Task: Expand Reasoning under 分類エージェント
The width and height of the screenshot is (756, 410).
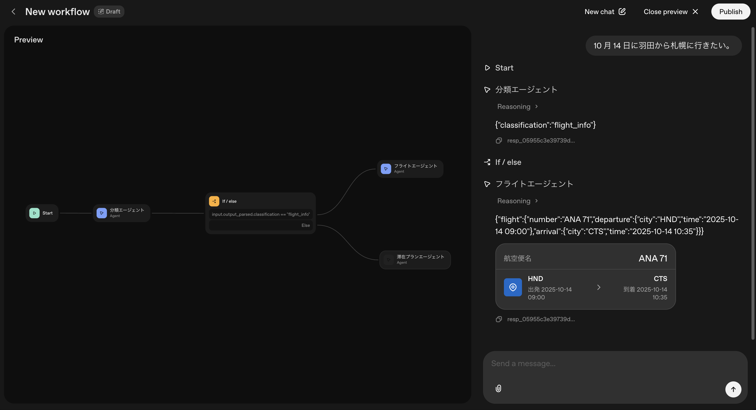Action: 517,107
